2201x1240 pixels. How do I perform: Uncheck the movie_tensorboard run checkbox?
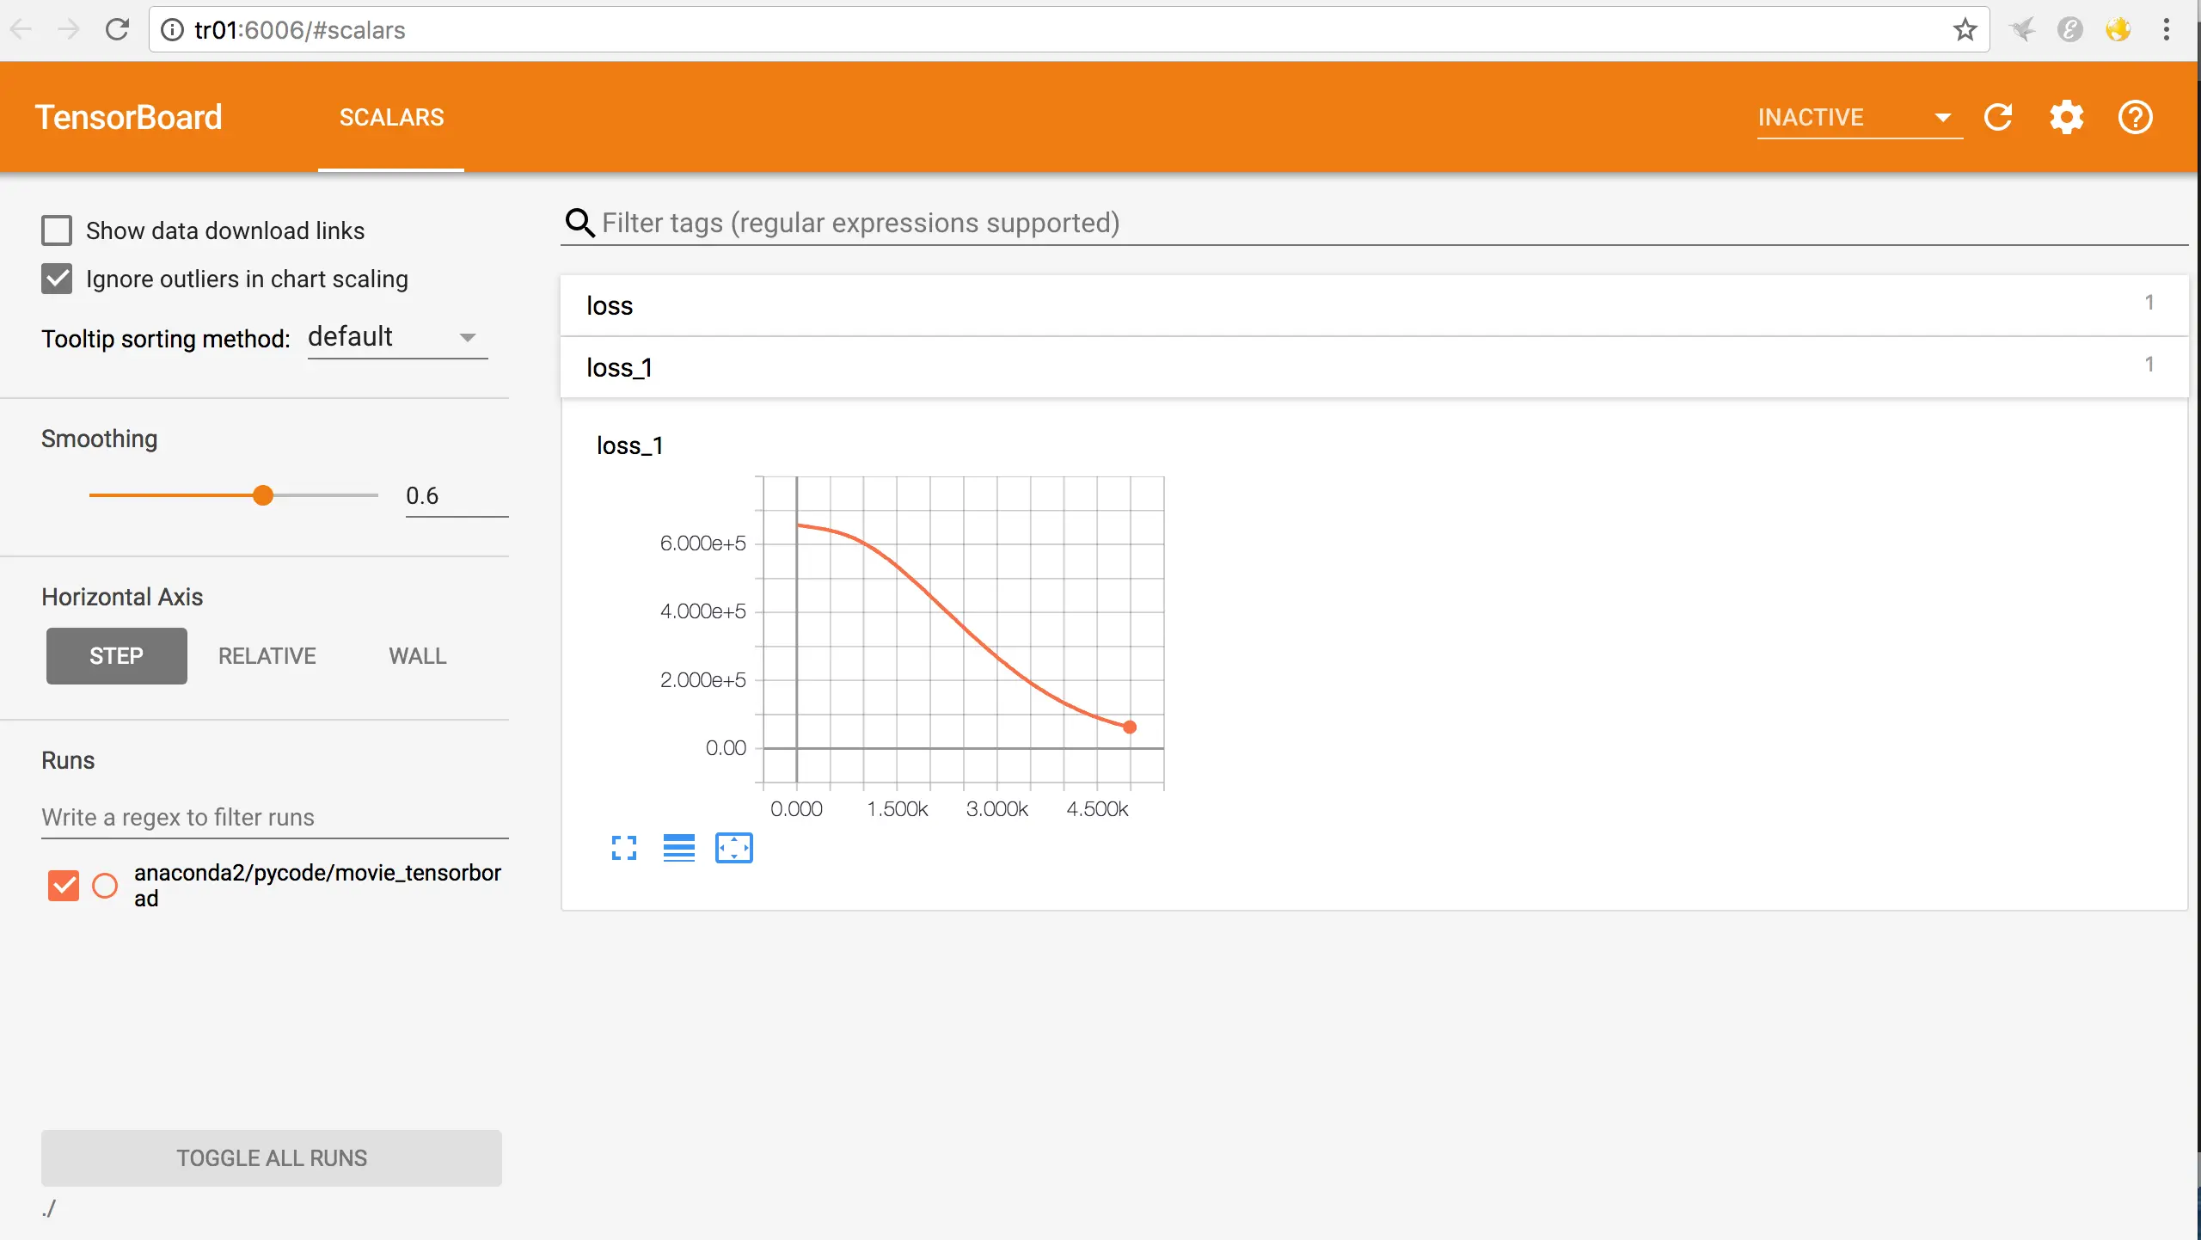[64, 885]
